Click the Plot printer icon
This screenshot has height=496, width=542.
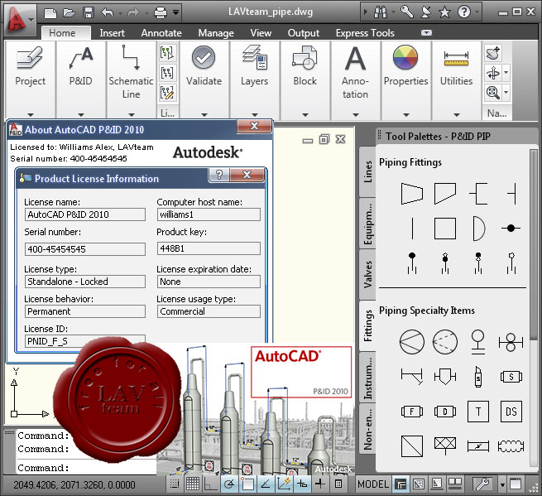[161, 12]
